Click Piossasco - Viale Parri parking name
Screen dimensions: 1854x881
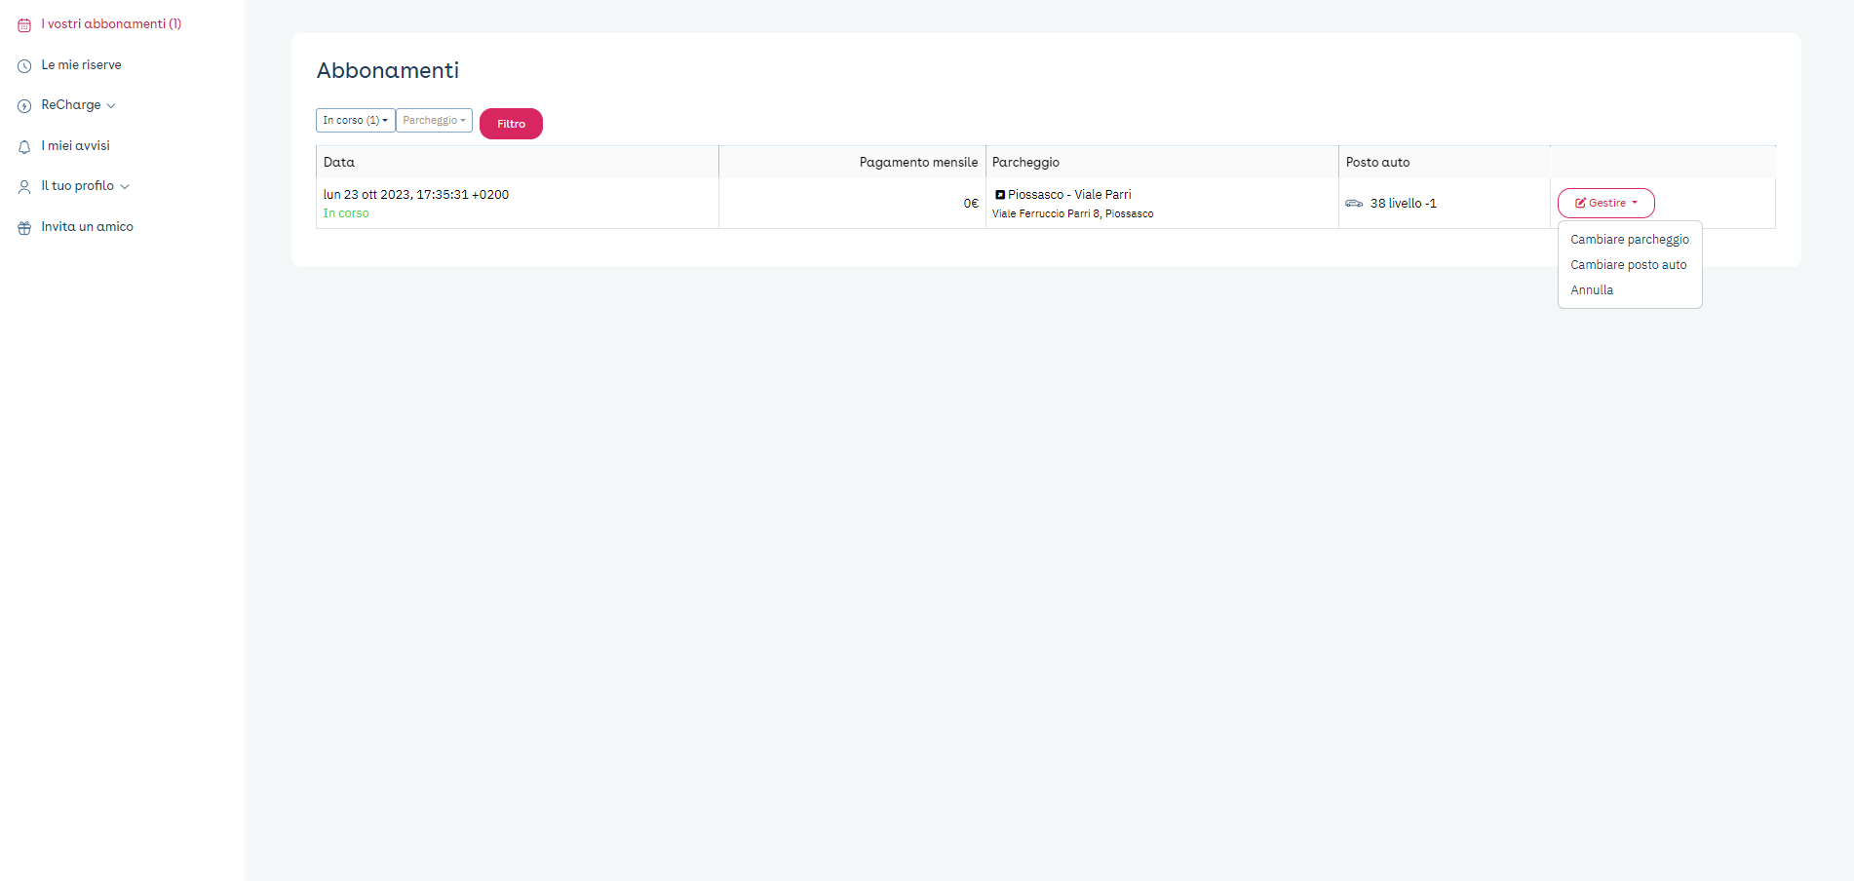[1069, 195]
